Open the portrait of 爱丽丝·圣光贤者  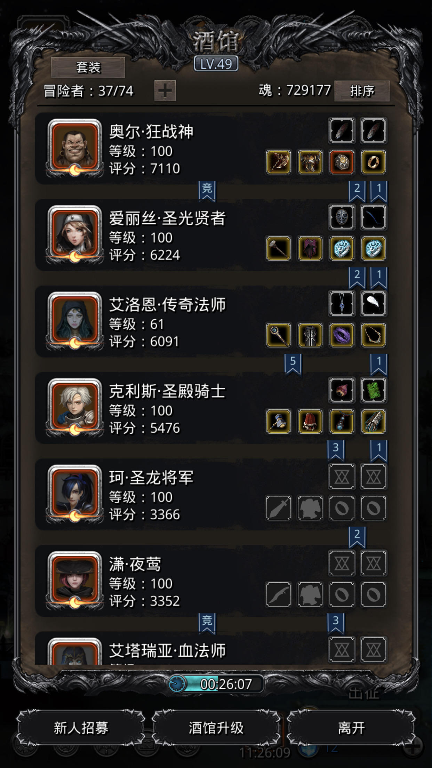[75, 234]
